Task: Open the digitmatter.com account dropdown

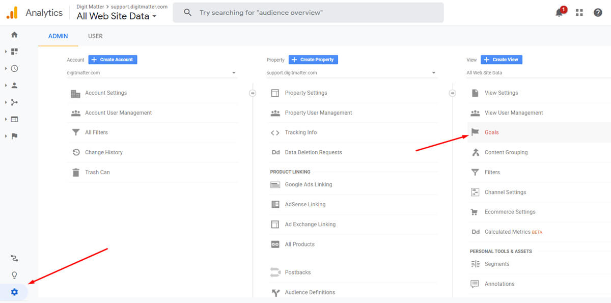Action: click(152, 73)
